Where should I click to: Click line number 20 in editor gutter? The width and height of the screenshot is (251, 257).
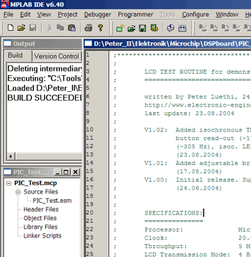click(90, 212)
